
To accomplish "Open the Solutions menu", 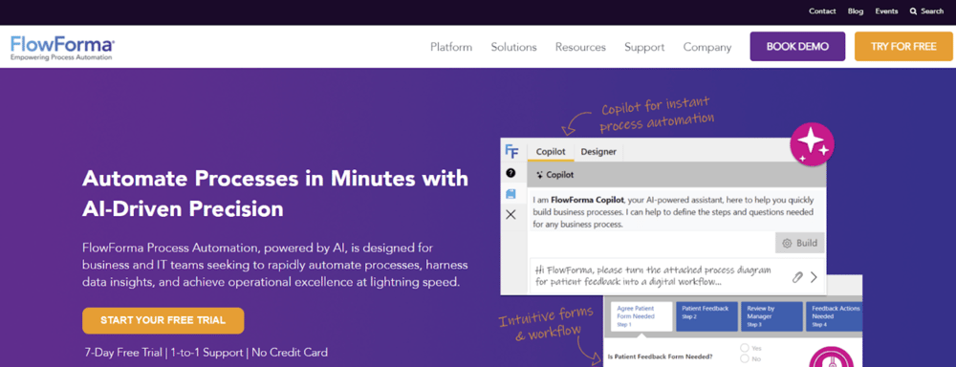I will point(514,47).
